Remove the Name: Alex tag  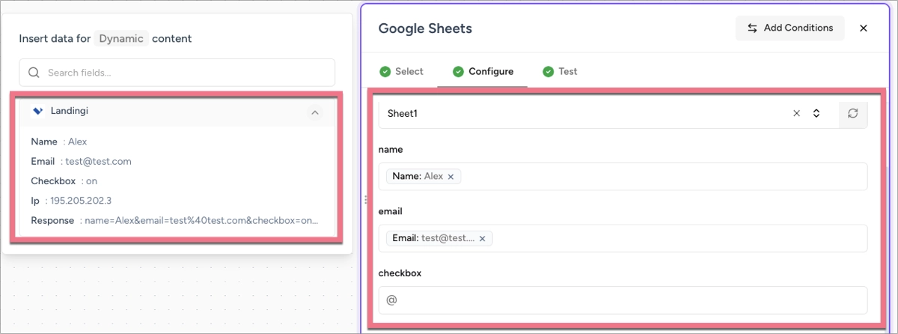point(450,177)
